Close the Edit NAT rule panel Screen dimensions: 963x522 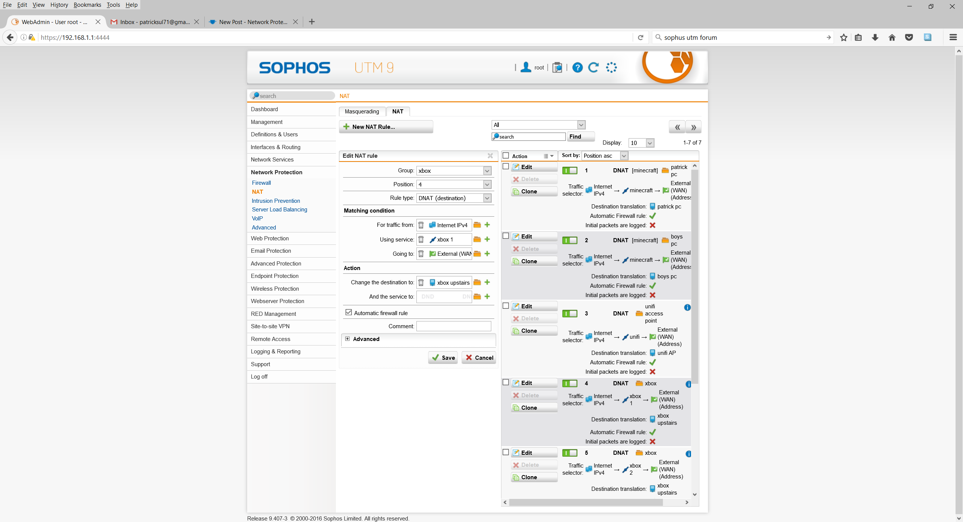[x=490, y=155]
